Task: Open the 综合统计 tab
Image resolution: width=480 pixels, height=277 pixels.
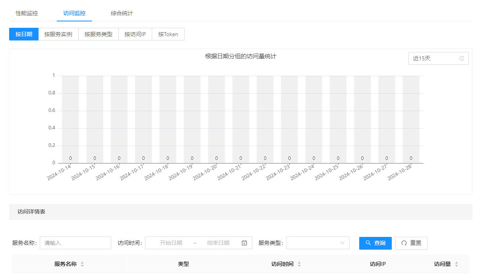Action: click(x=122, y=13)
